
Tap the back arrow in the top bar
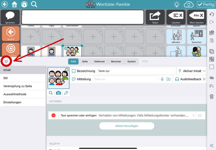pos(5,4)
